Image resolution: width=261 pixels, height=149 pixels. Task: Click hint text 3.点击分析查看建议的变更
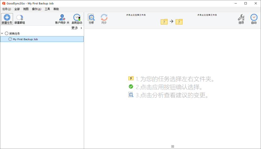tap(172, 95)
